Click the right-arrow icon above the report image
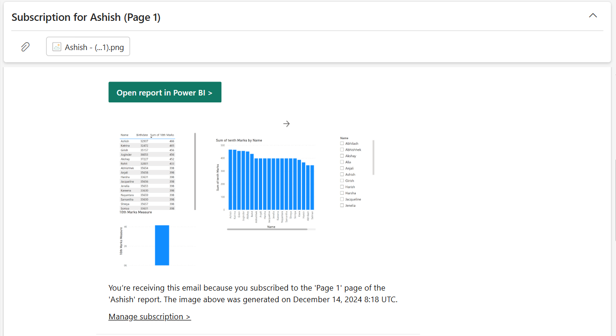This screenshot has width=616, height=336. tap(286, 123)
